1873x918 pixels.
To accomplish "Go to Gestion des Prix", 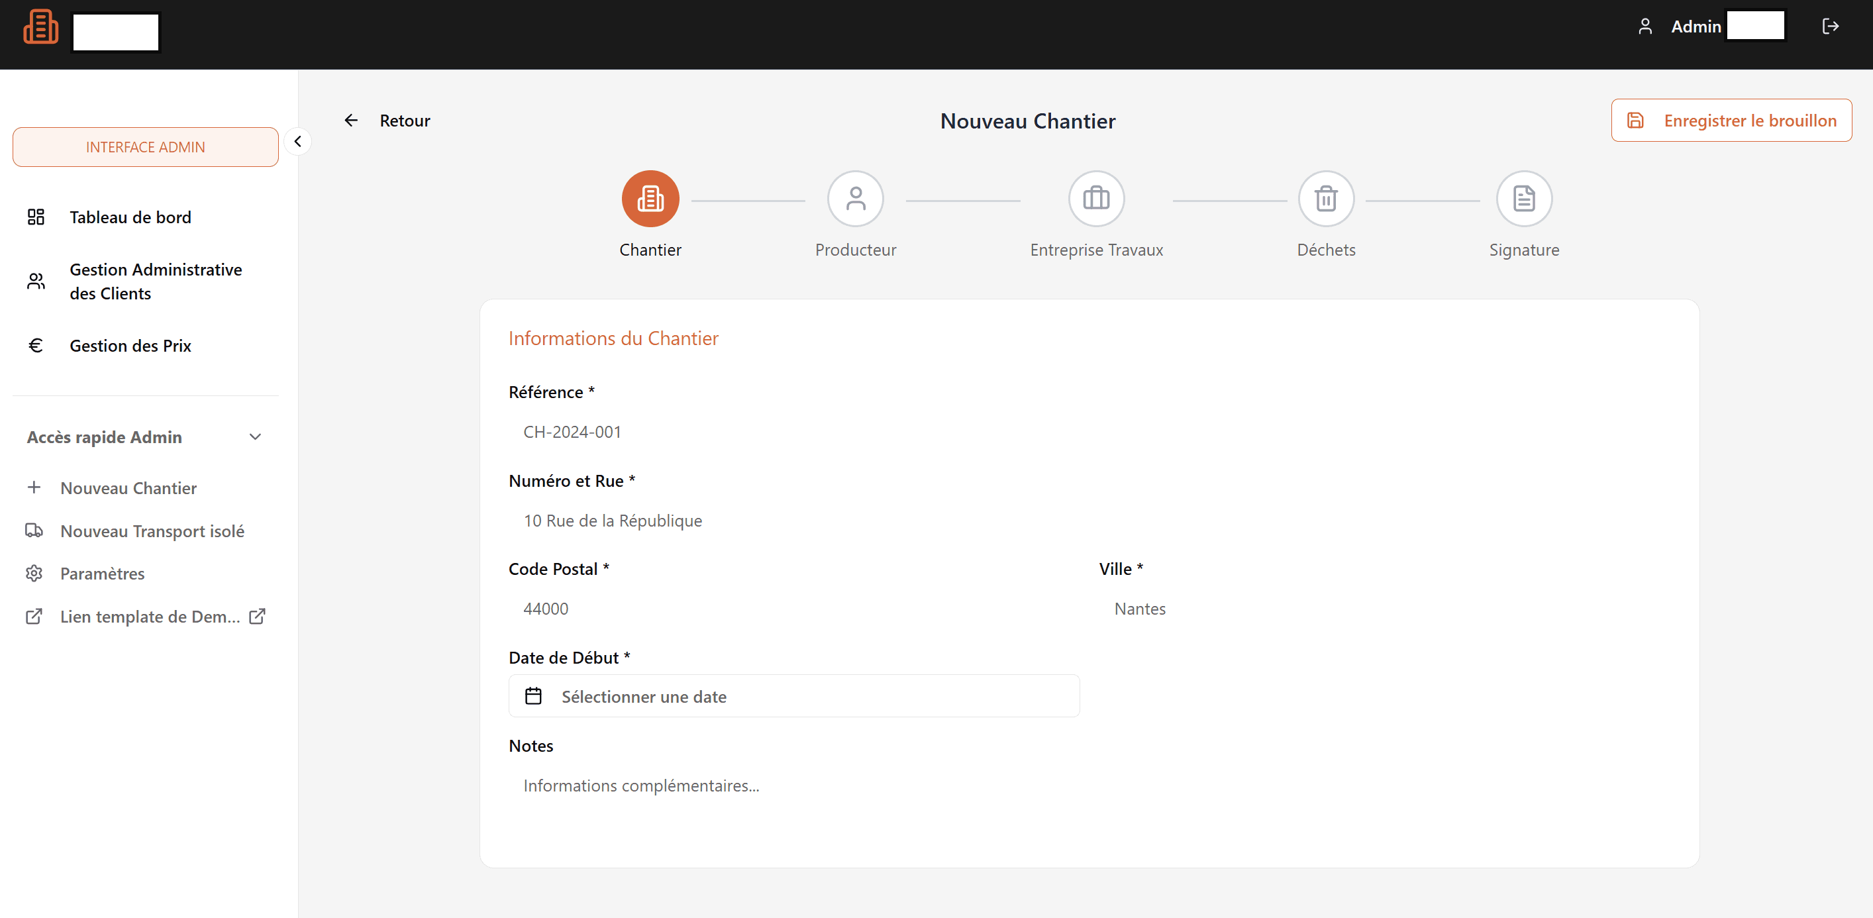I will pos(130,346).
